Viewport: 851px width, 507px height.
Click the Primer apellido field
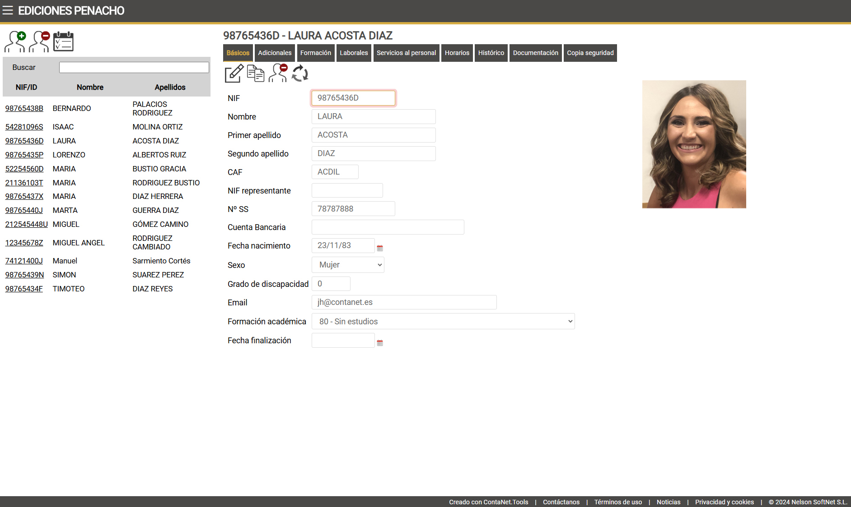(x=374, y=135)
